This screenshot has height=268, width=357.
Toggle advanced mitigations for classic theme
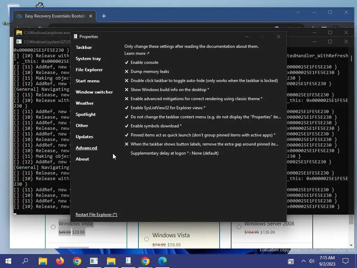click(193, 99)
